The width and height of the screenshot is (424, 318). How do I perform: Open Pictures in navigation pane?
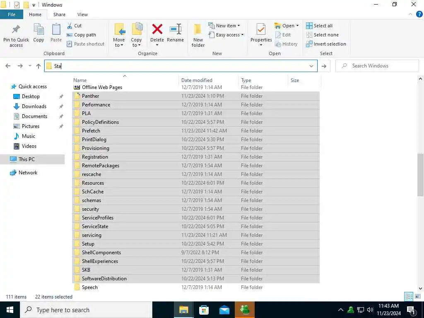30,126
